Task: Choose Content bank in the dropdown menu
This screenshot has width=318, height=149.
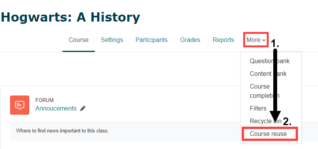Action: point(268,74)
